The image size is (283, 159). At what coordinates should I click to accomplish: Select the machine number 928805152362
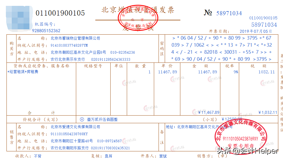[46, 31]
